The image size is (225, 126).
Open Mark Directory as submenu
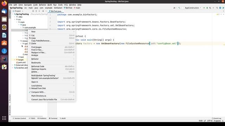(52, 96)
